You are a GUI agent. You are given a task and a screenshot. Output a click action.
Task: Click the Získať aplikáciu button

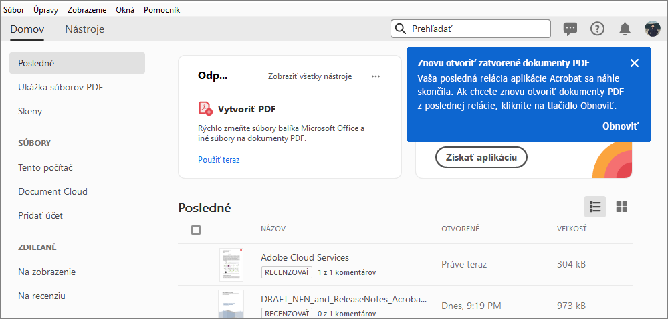pyautogui.click(x=481, y=156)
